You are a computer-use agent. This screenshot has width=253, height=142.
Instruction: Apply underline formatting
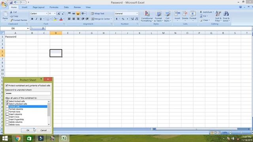coord(41,19)
